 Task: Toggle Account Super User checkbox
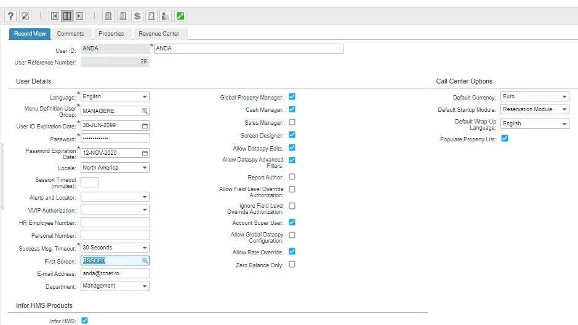292,222
